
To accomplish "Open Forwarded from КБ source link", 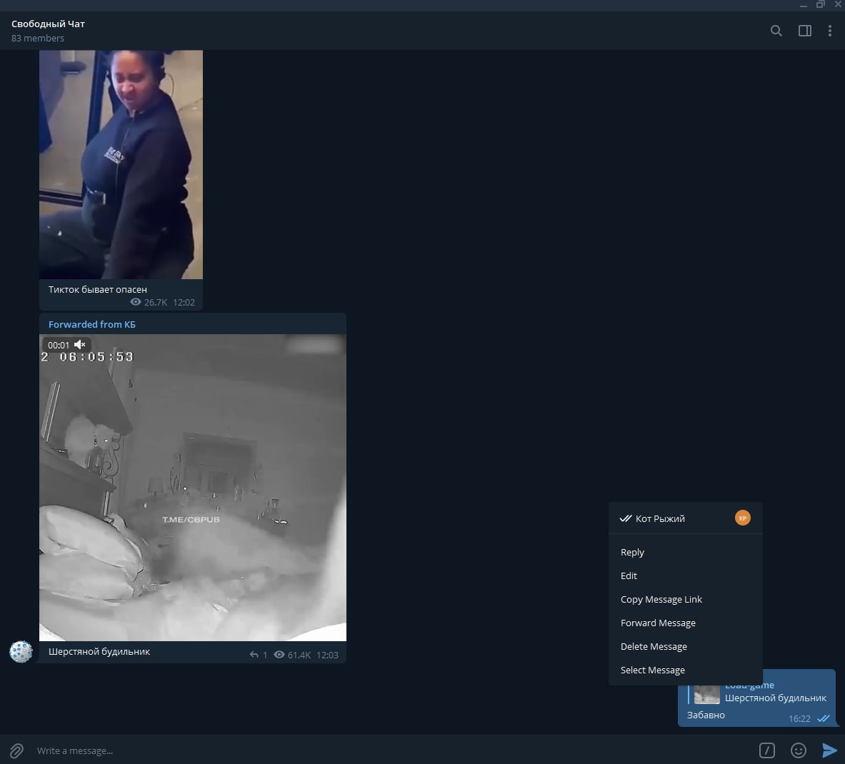I will [x=92, y=324].
